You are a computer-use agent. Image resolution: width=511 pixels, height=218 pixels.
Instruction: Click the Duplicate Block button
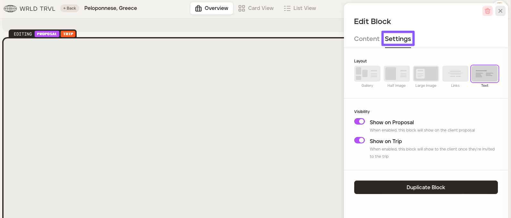coord(426,187)
